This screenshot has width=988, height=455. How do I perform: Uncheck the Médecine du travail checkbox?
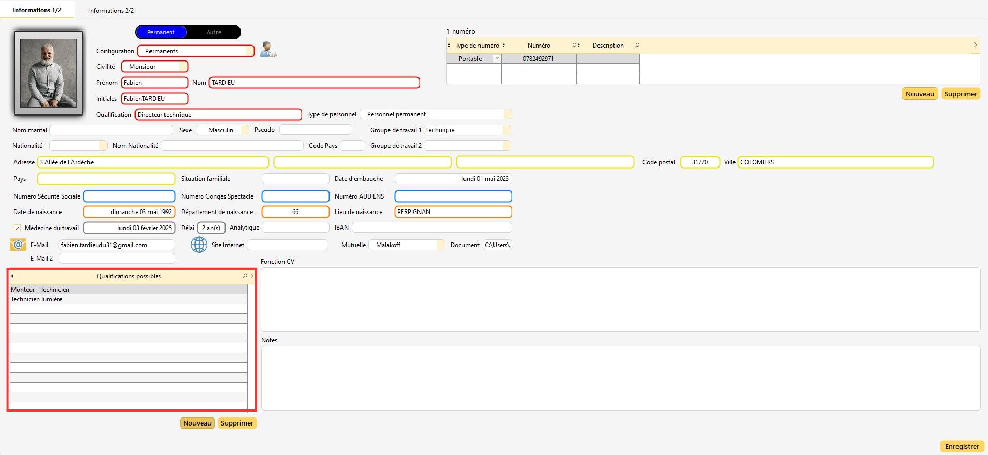coord(18,228)
